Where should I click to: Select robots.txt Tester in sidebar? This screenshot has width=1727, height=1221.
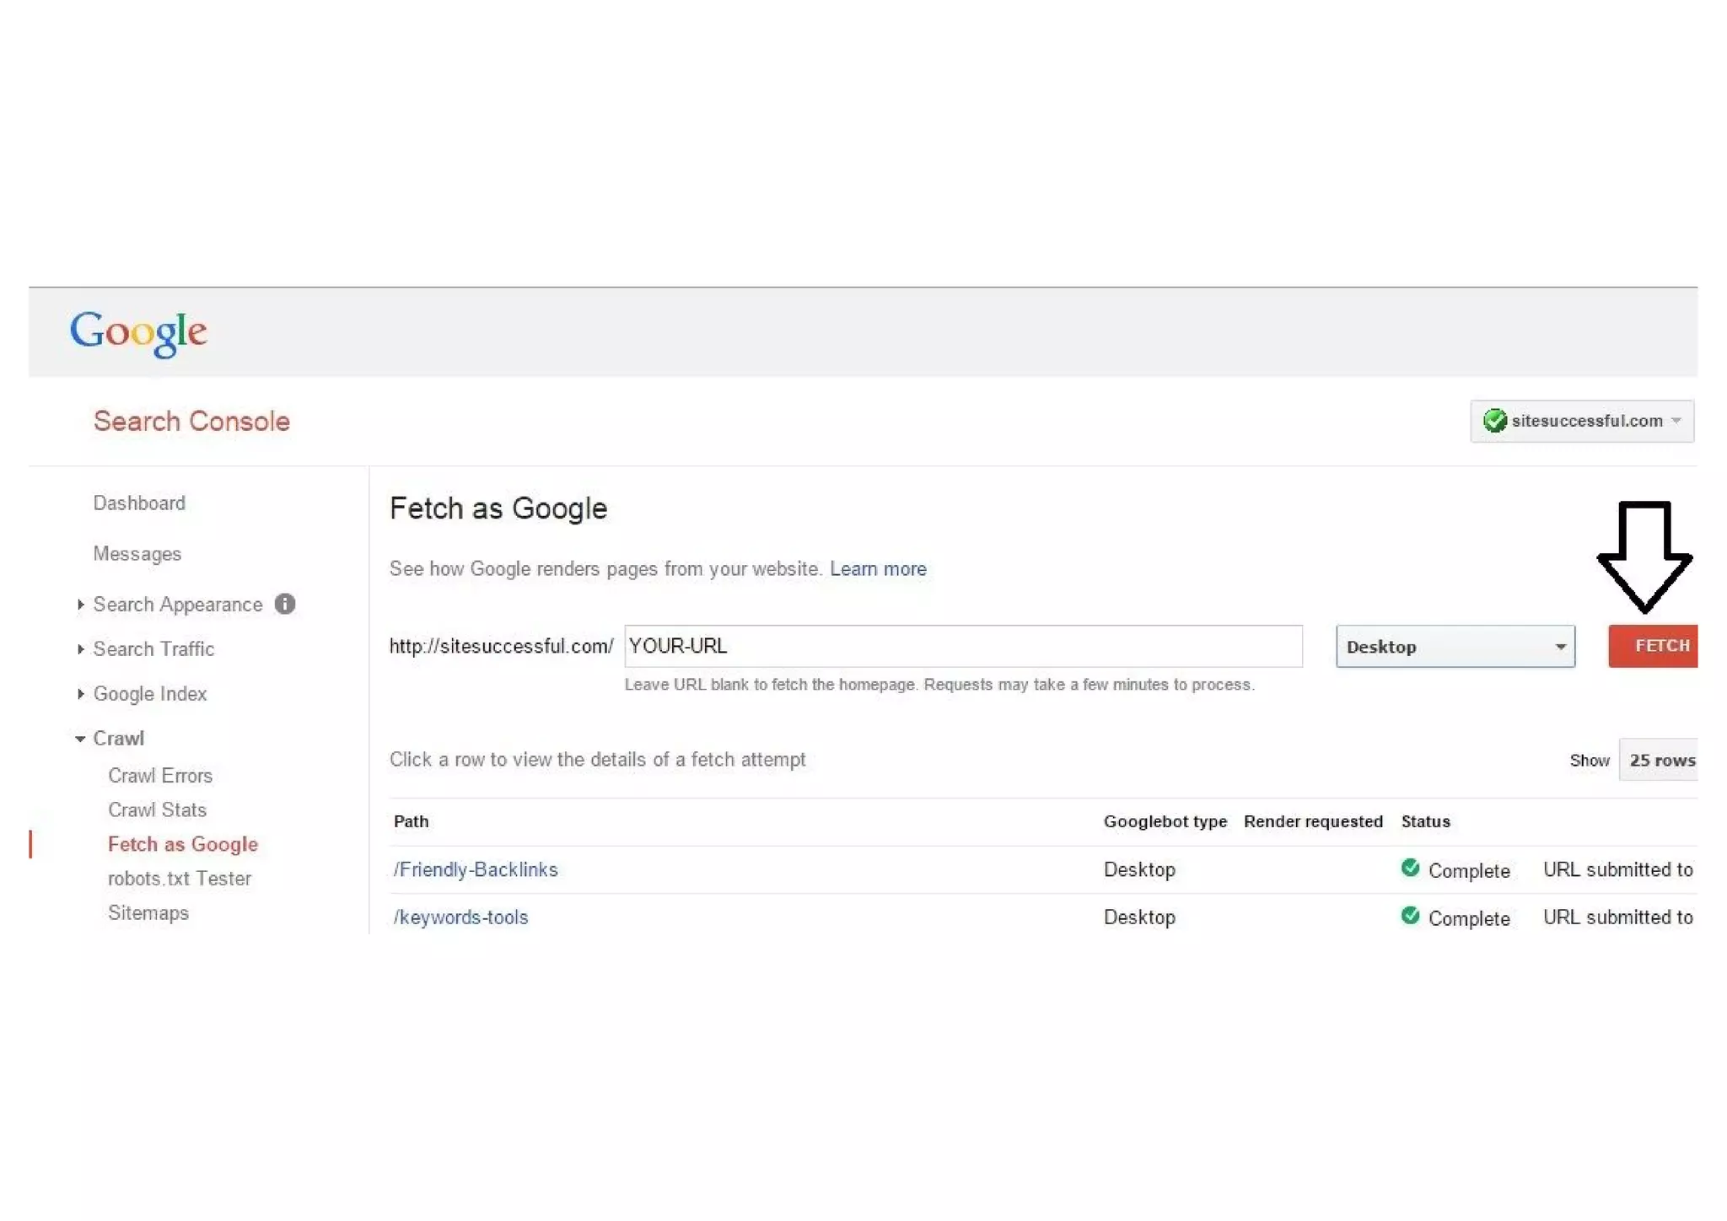(180, 879)
